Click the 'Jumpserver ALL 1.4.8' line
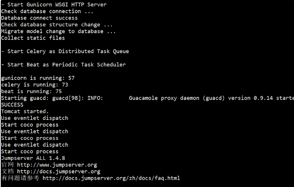This screenshot has width=294, height=187. tap(33, 158)
